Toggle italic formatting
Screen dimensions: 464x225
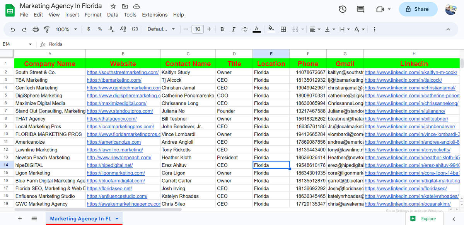(233, 29)
